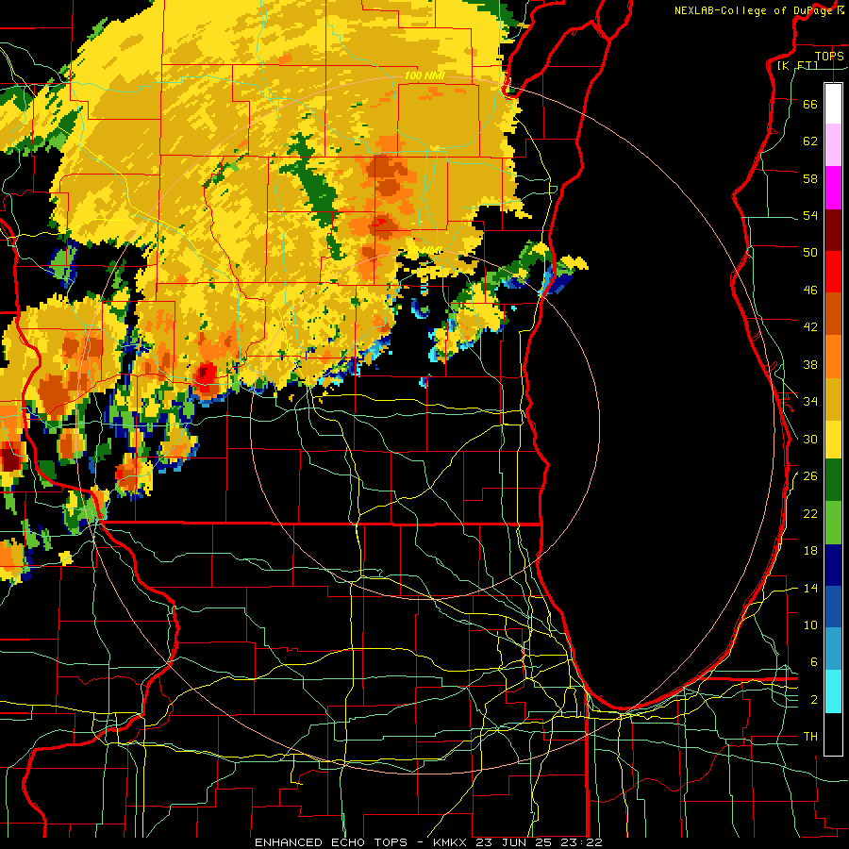Click the gold legend swatch
This screenshot has width=849, height=849.
[x=833, y=398]
